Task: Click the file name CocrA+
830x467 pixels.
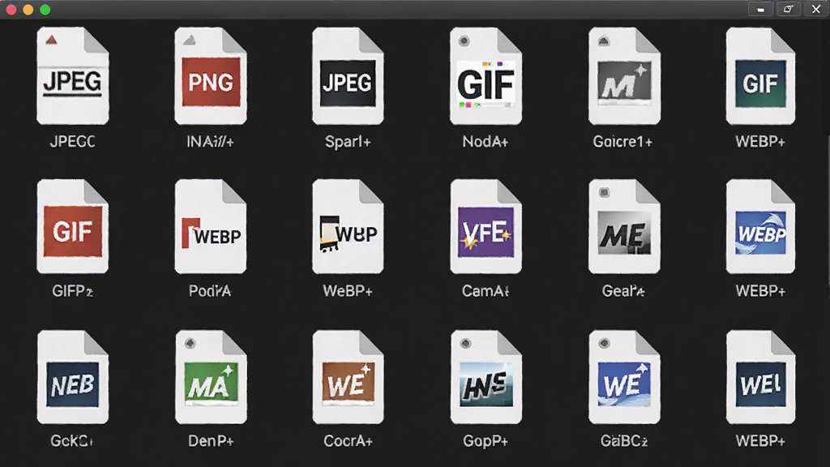Action: tap(348, 440)
